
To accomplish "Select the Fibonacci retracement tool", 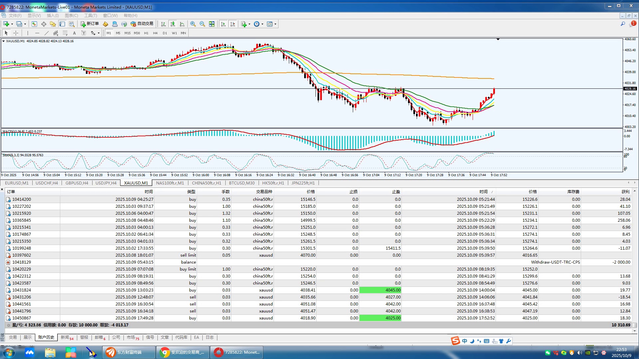I will 65,33.
